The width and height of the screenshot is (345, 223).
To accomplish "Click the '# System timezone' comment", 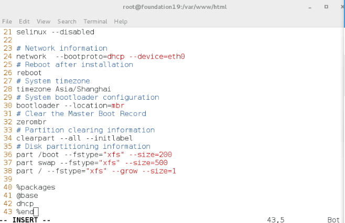I will pos(53,81).
